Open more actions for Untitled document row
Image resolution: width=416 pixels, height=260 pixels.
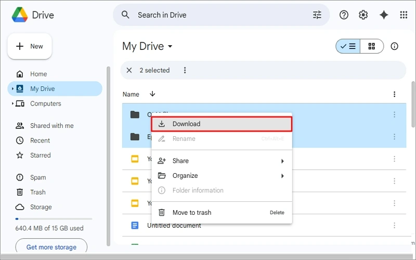[x=394, y=225]
